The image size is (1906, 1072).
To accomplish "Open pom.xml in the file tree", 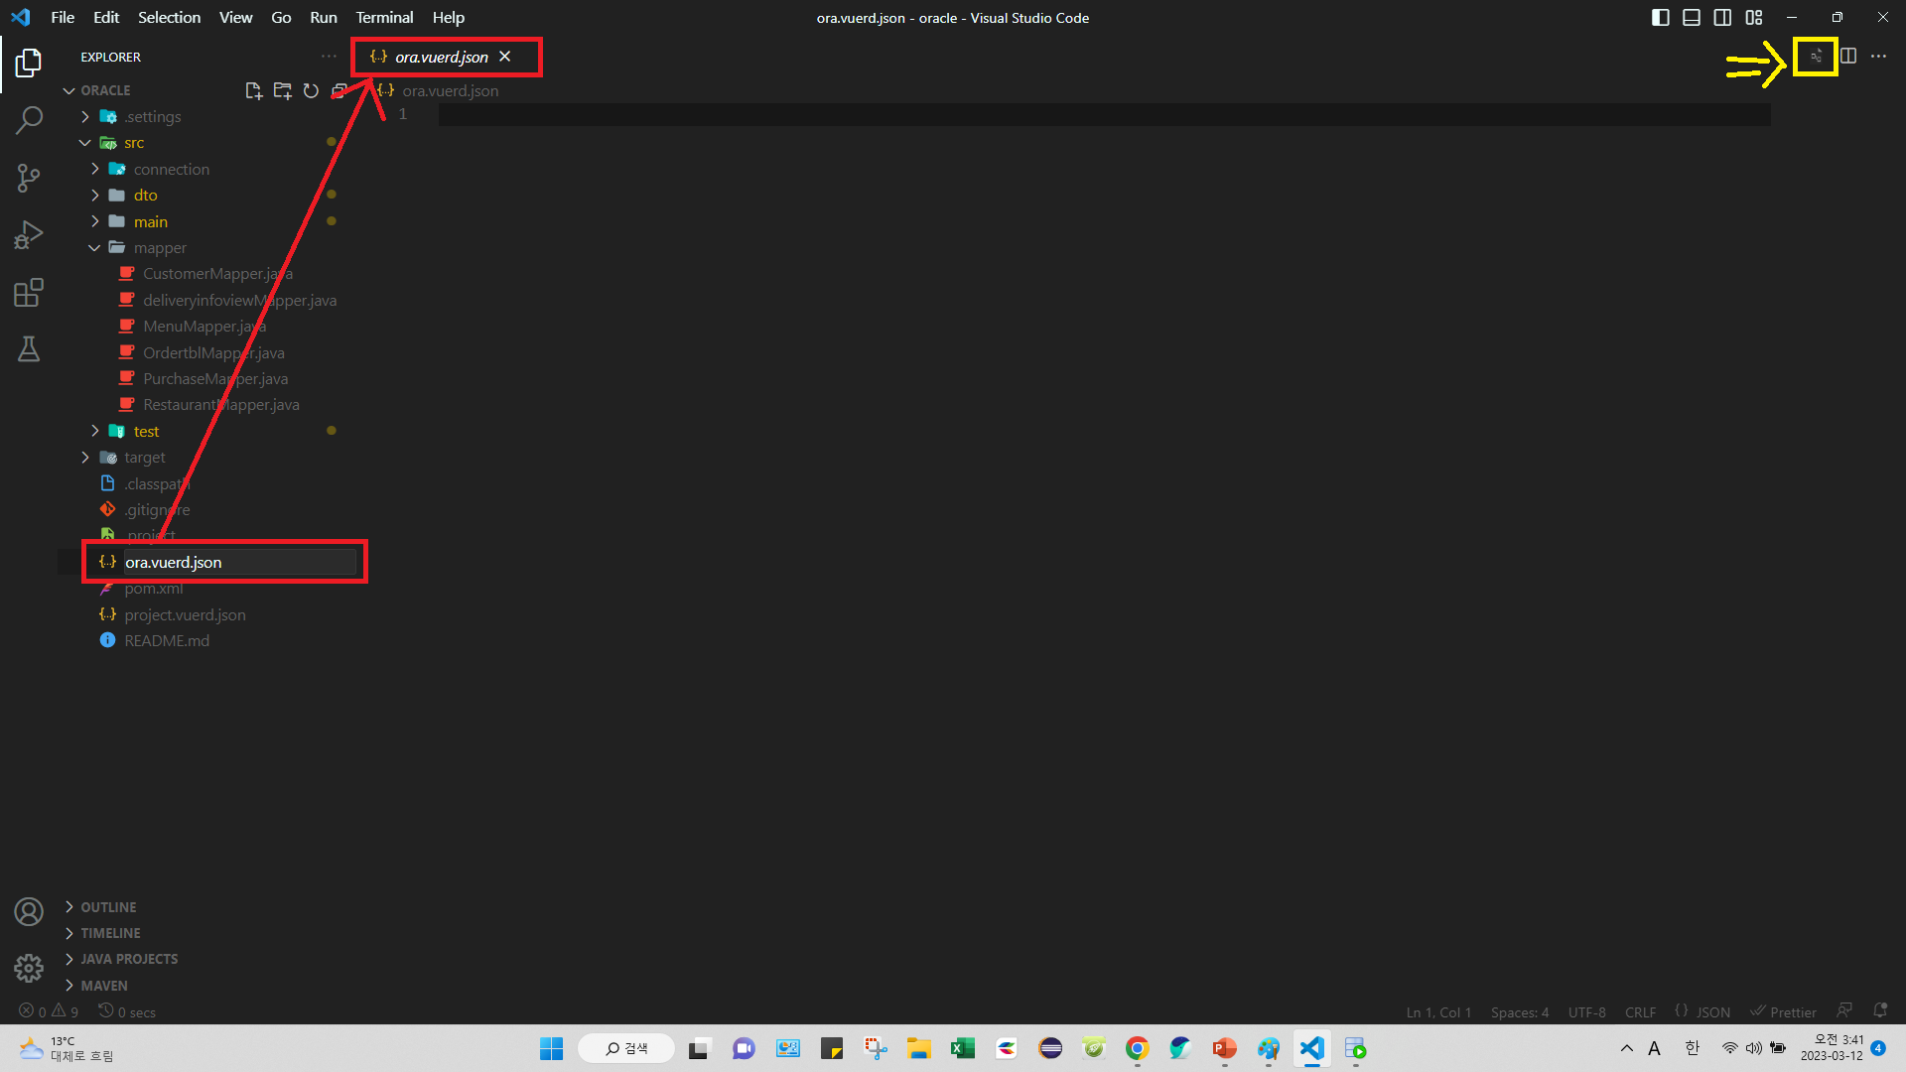I will (x=153, y=589).
